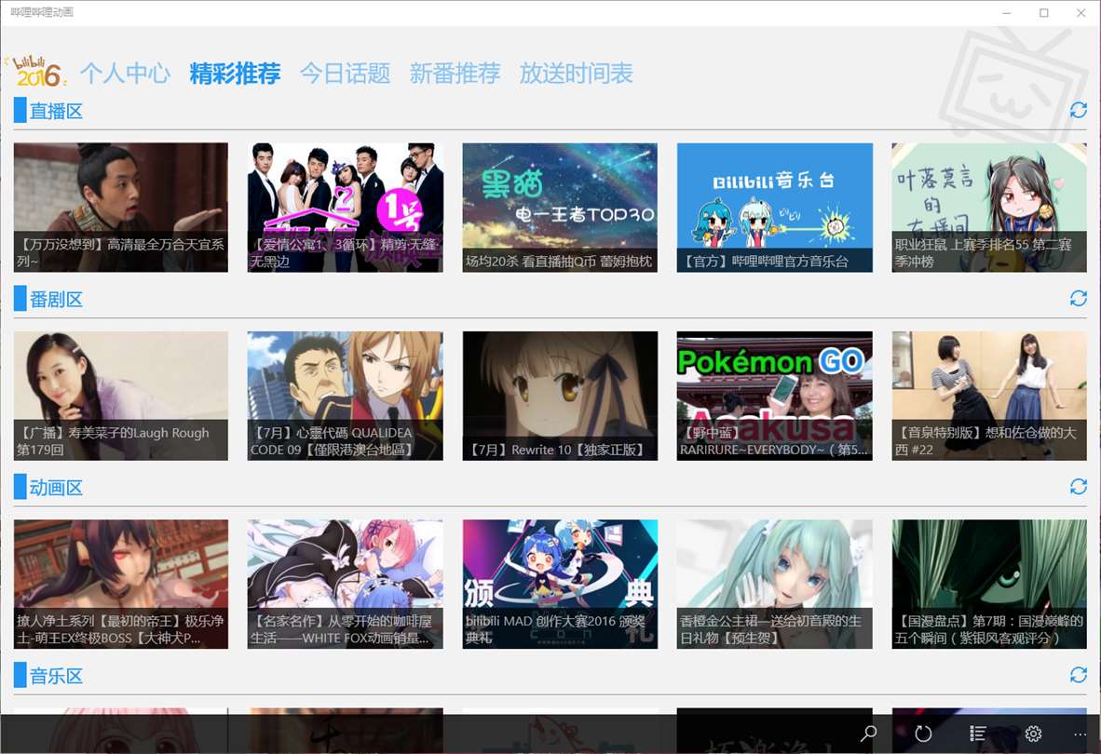
Task: Expand the more options ellipsis
Action: click(x=1080, y=734)
